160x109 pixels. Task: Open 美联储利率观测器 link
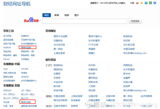(x=29, y=106)
